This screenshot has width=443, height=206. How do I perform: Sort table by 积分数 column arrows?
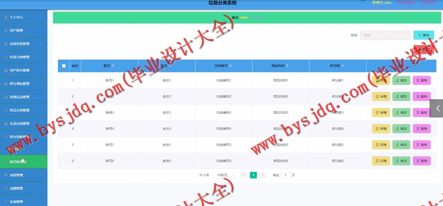pyautogui.click(x=343, y=66)
